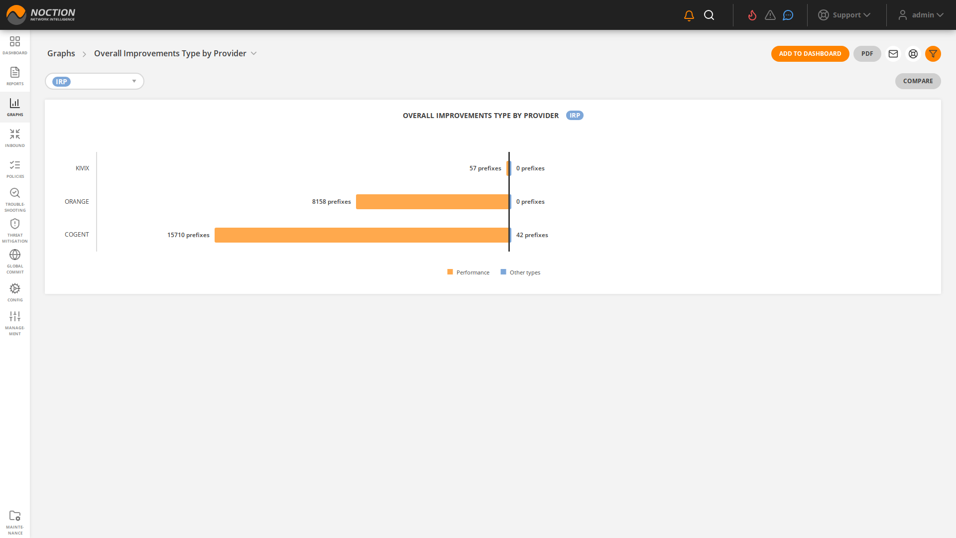Image resolution: width=956 pixels, height=538 pixels.
Task: Open the Policies section
Action: [15, 168]
